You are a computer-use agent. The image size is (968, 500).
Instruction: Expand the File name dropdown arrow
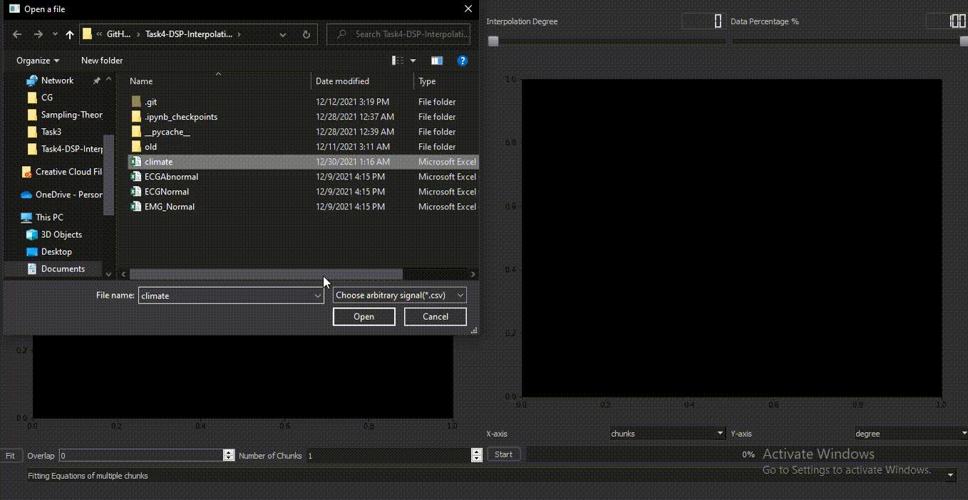[x=318, y=296]
